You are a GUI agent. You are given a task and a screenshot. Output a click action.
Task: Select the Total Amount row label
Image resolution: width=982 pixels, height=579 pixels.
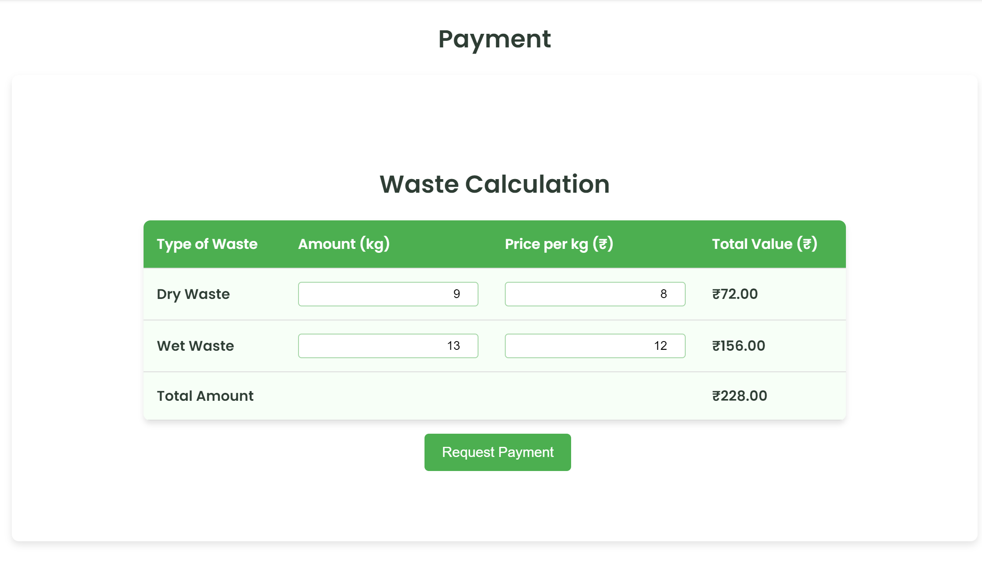click(x=205, y=396)
